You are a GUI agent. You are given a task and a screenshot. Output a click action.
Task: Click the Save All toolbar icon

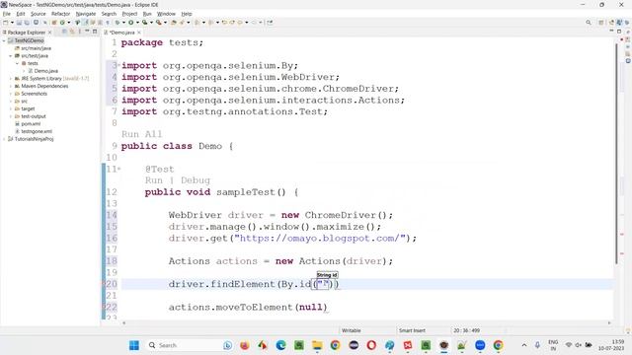pyautogui.click(x=27, y=23)
